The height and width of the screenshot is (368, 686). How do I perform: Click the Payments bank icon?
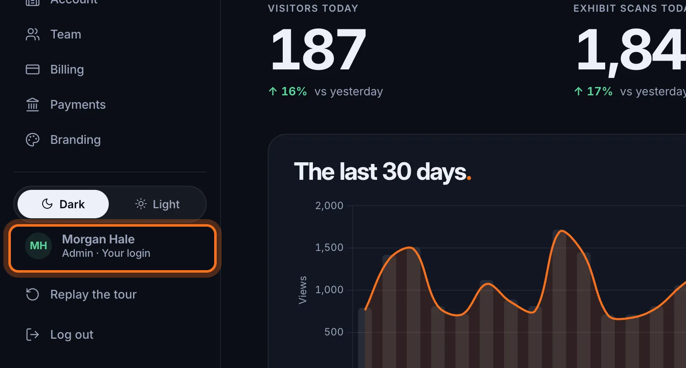[x=33, y=105]
